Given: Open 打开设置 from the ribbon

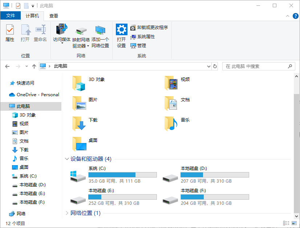Looking at the screenshot, I should (x=121, y=34).
